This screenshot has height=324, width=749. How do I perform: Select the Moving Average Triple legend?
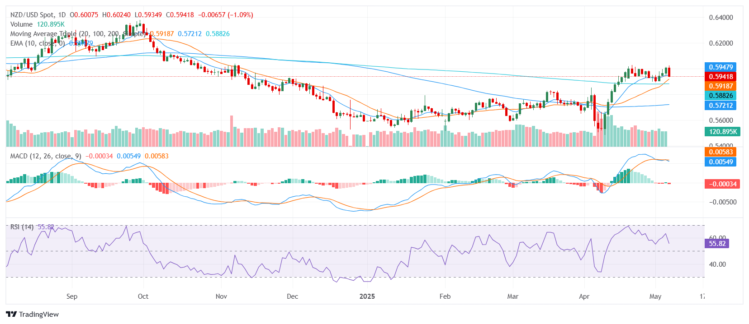point(43,34)
